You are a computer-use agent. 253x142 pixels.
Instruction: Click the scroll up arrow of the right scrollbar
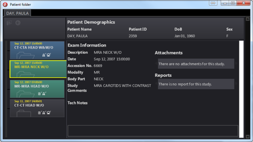[248, 19]
